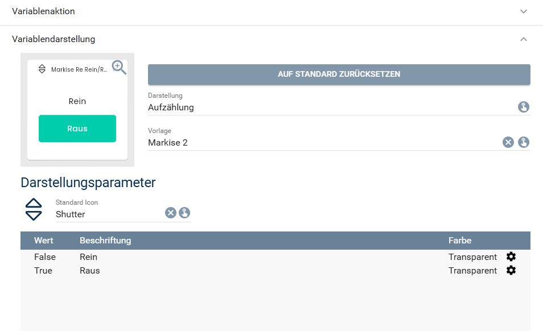Expand the Variablenaktion section chevron
Screen dimensions: 543x331
524,11
